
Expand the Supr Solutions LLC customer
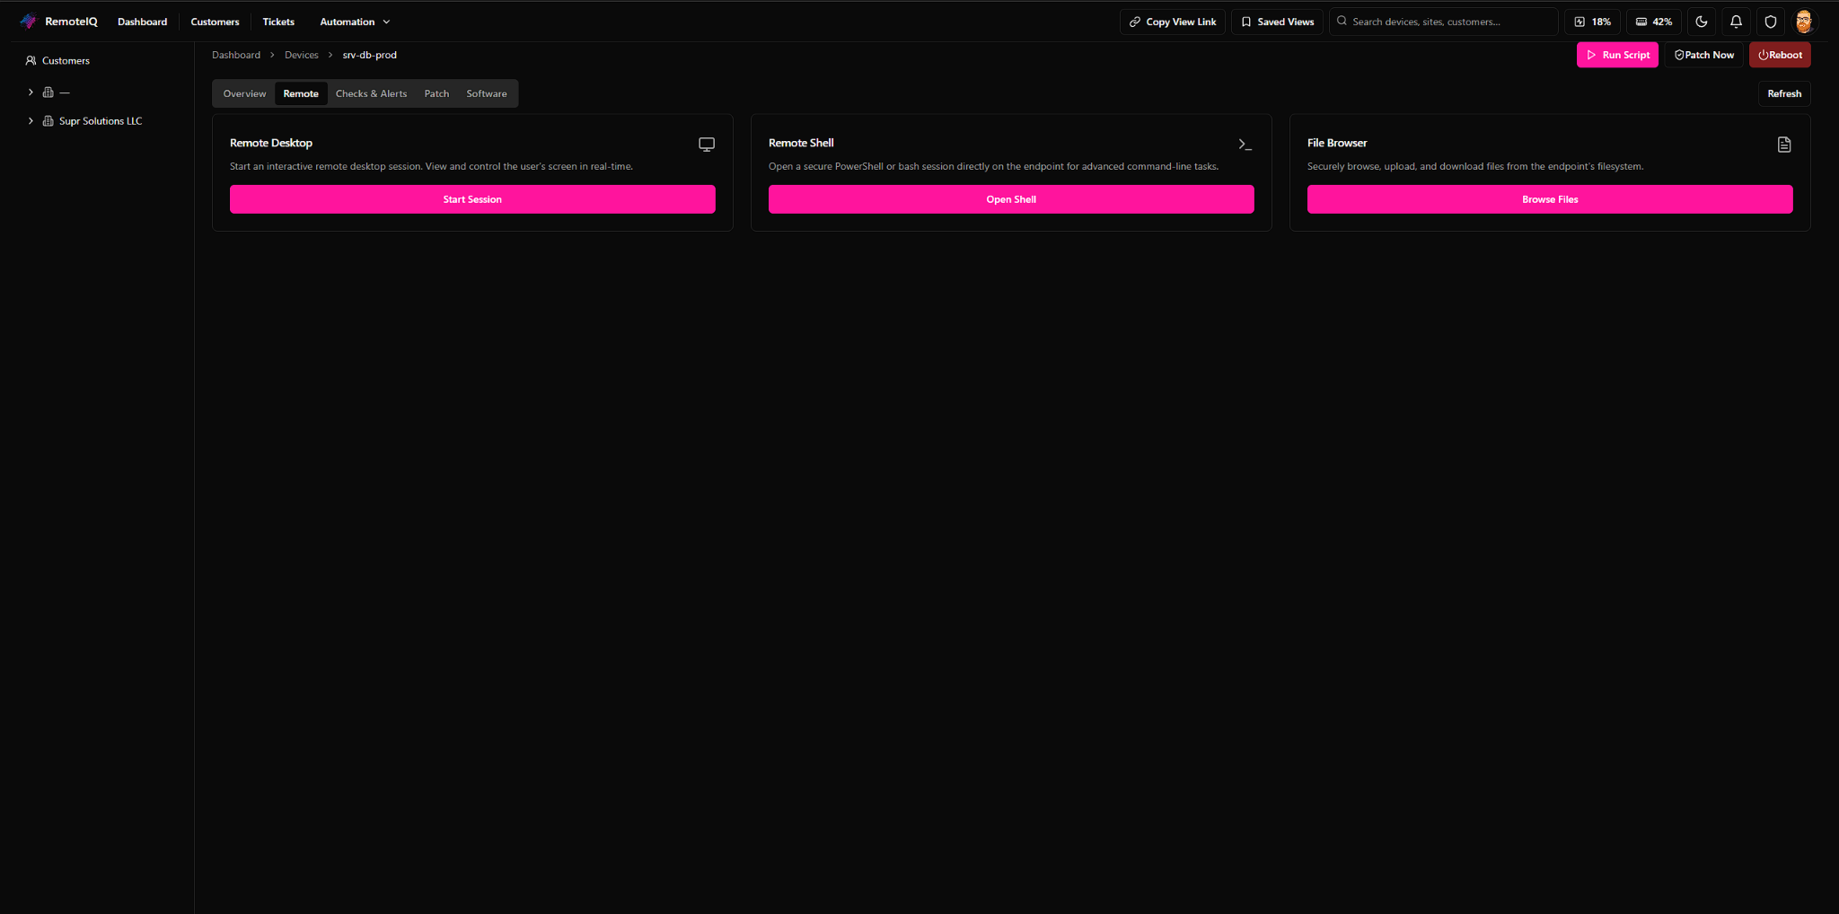[x=30, y=120]
